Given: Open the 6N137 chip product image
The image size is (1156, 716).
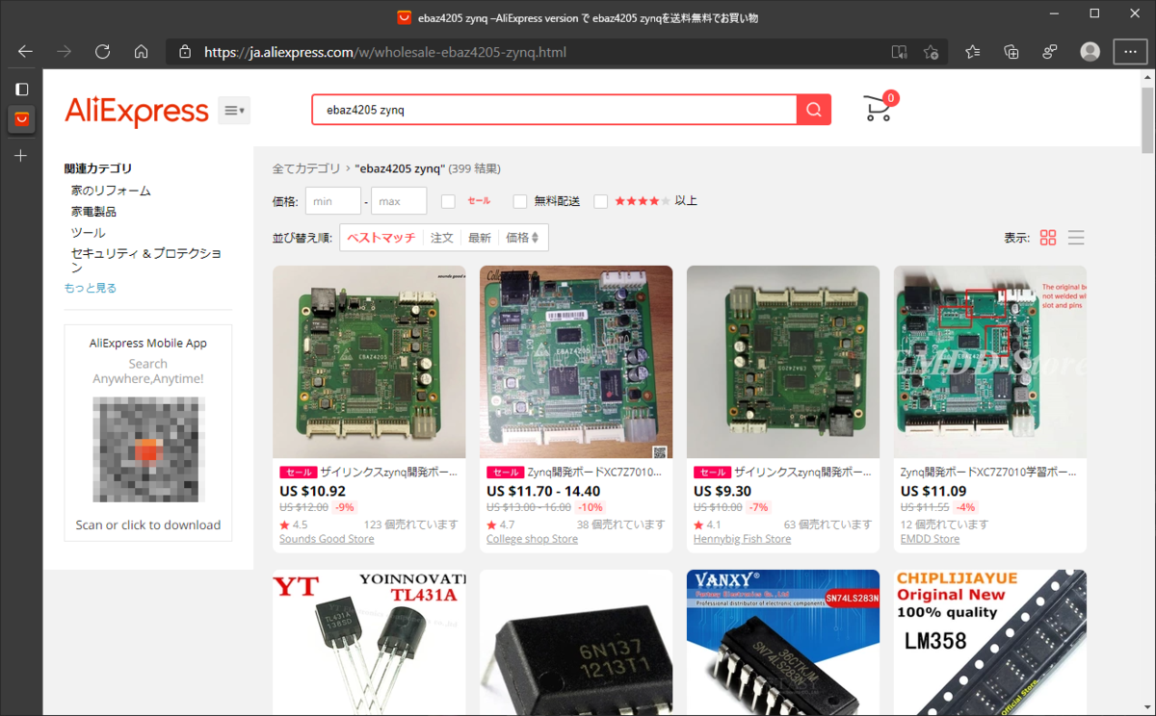Looking at the screenshot, I should [x=576, y=642].
